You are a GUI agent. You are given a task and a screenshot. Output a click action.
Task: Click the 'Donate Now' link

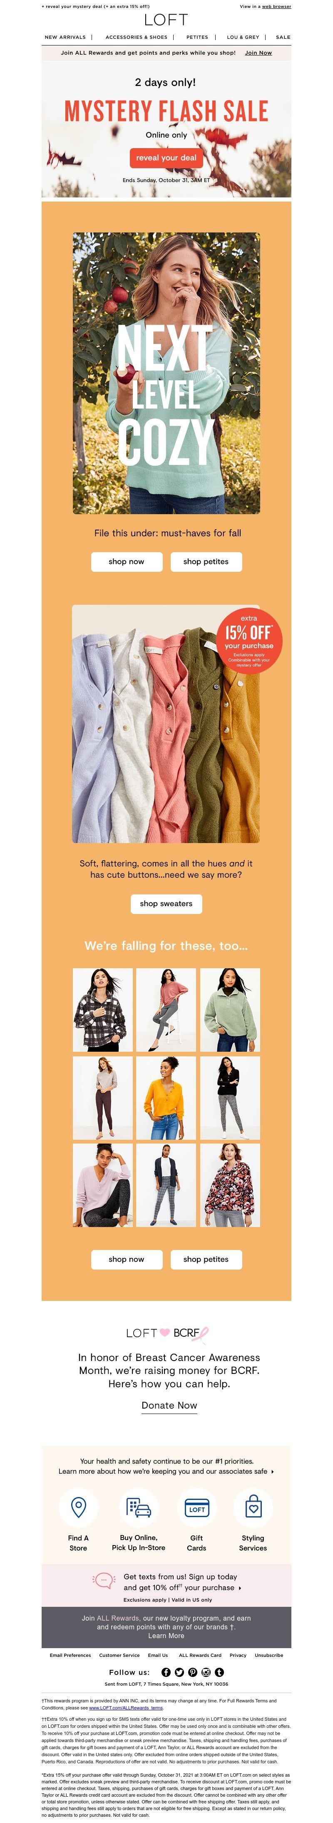pos(169,1406)
